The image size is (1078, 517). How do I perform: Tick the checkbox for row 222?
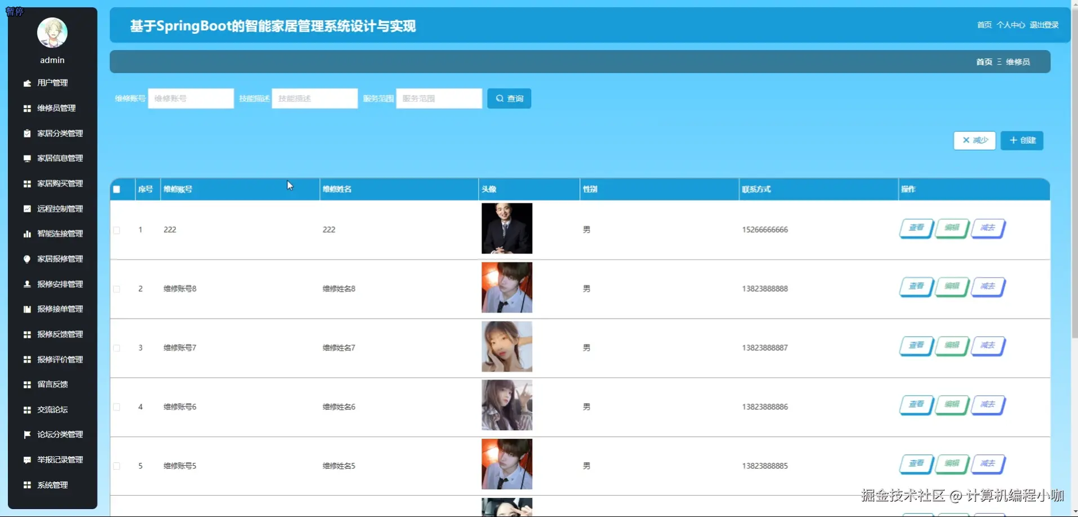pos(117,230)
